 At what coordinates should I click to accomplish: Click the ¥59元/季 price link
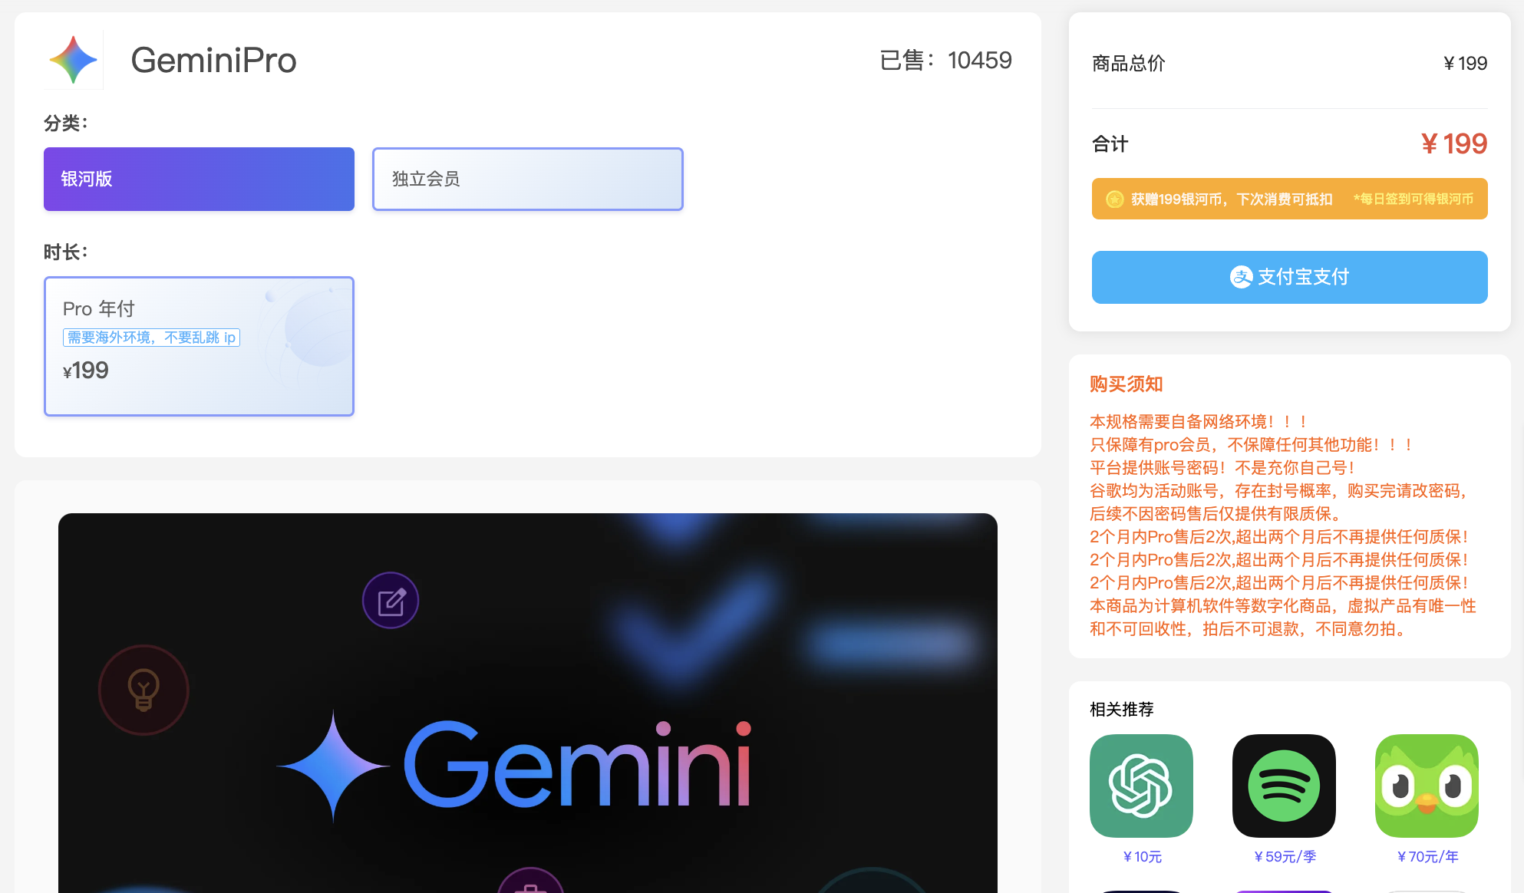[1285, 857]
